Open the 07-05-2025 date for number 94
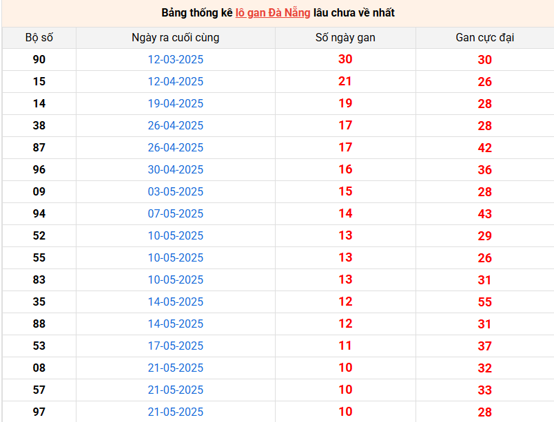Image resolution: width=554 pixels, height=422 pixels. point(176,214)
